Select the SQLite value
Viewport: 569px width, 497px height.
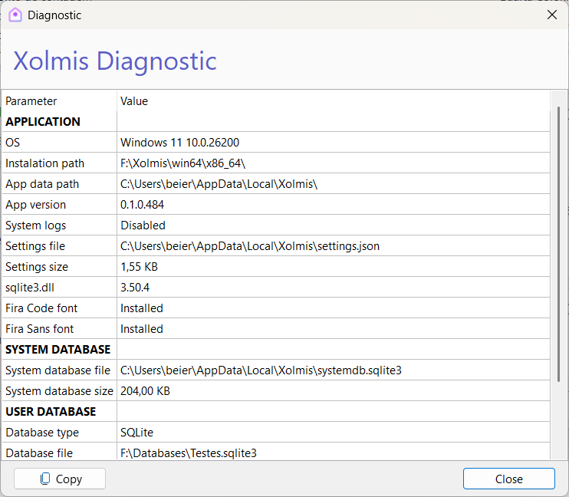[334, 432]
